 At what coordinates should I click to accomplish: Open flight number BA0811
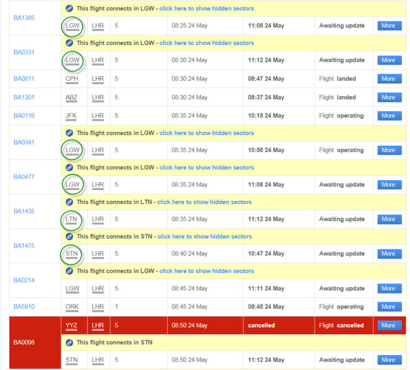point(24,78)
